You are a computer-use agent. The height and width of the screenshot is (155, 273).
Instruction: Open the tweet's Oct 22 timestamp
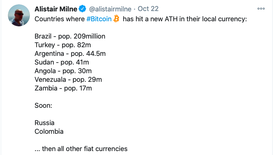(148, 9)
